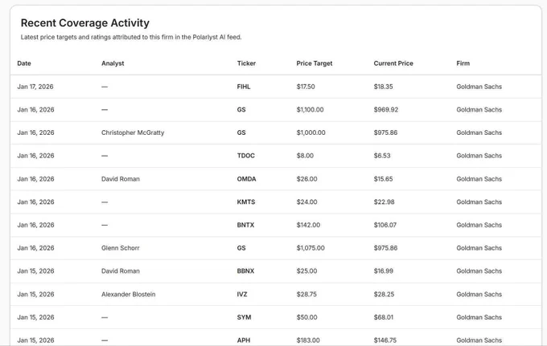Click the Date column header

click(x=24, y=63)
